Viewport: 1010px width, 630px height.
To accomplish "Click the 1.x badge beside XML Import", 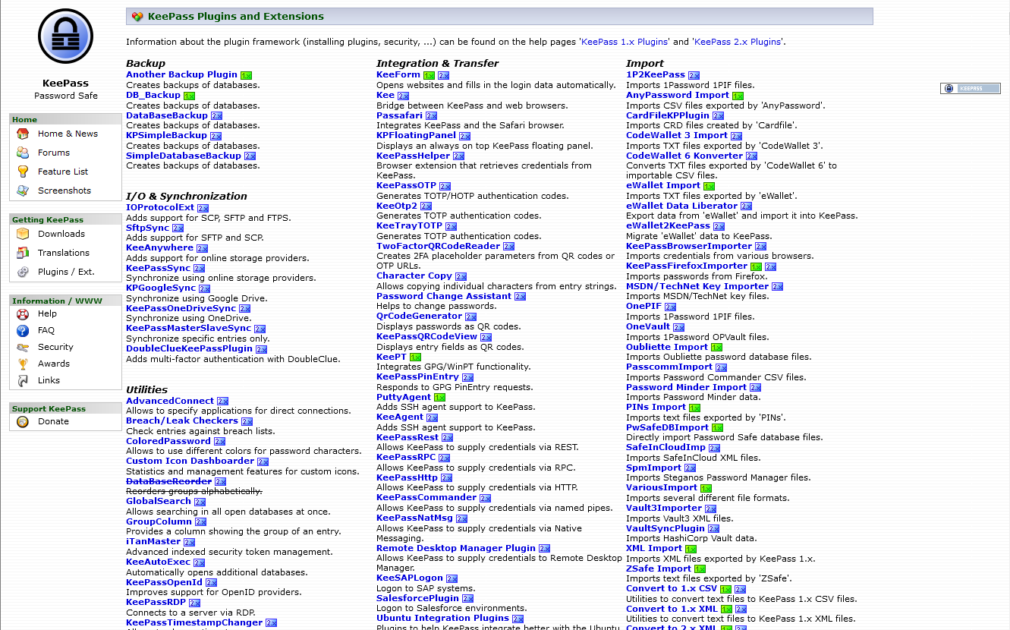I will tap(691, 549).
